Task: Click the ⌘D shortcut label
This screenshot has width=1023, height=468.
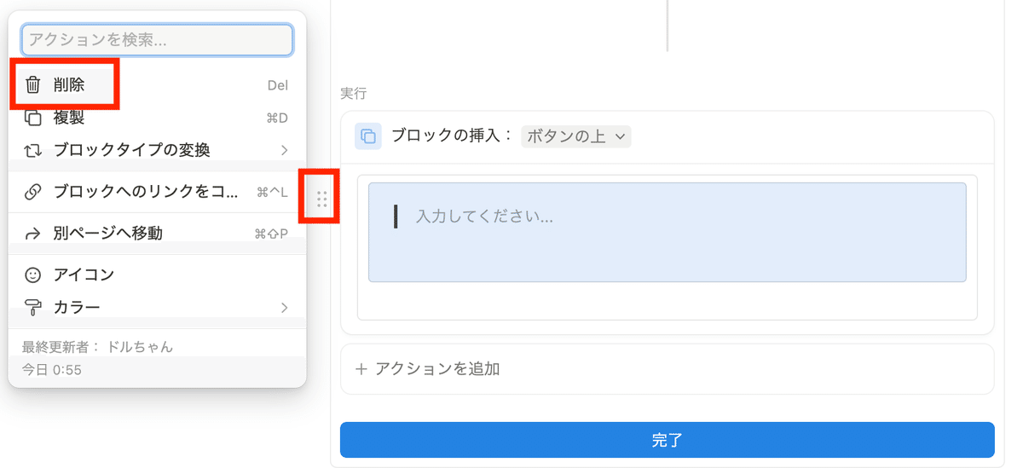Action: click(x=278, y=118)
